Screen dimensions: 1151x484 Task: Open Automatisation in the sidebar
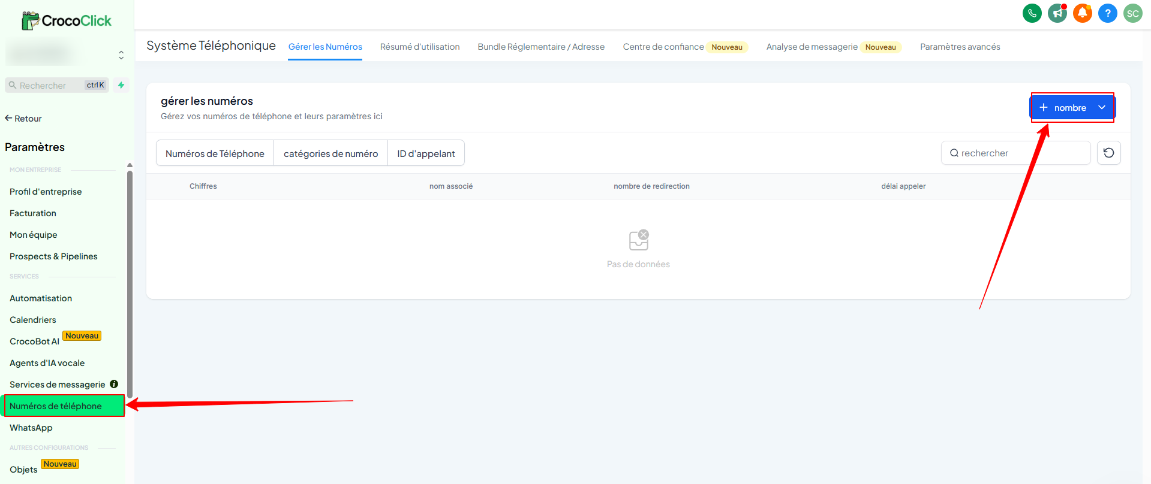41,298
